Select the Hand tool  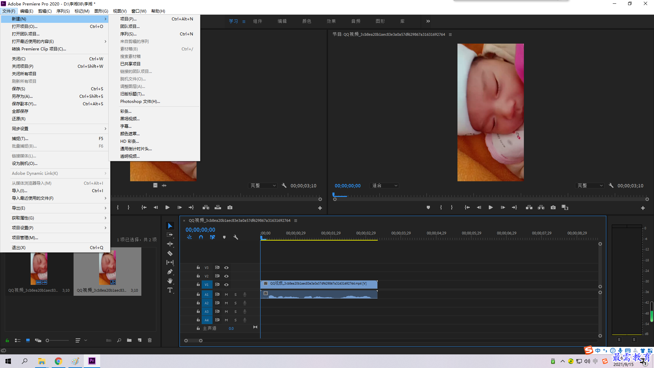point(170,281)
